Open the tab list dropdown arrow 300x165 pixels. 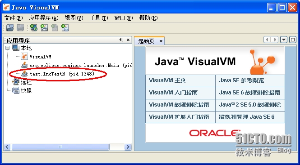click(284, 40)
